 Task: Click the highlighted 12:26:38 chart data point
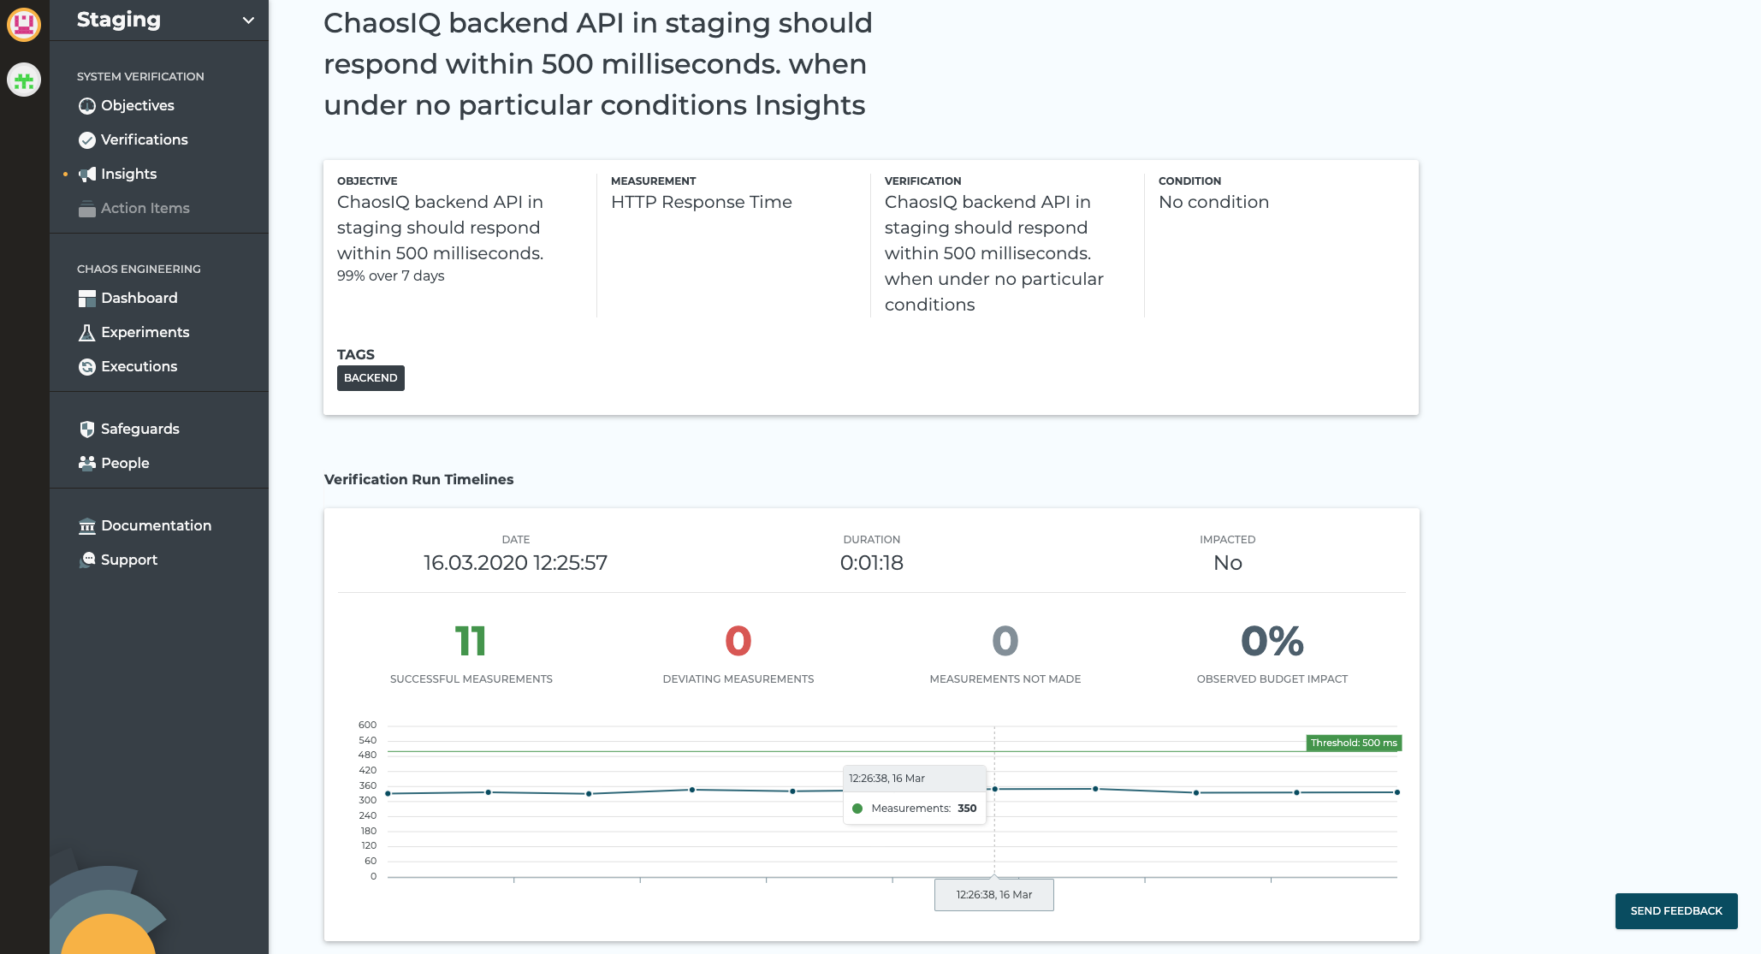point(994,789)
